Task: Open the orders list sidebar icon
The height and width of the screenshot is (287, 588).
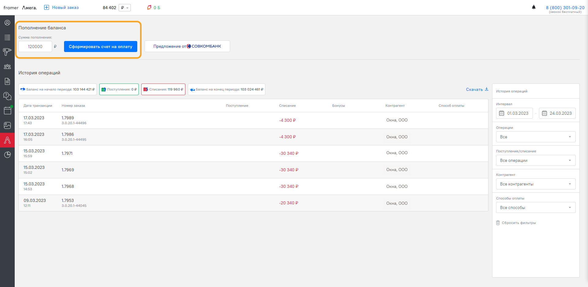Action: [7, 37]
